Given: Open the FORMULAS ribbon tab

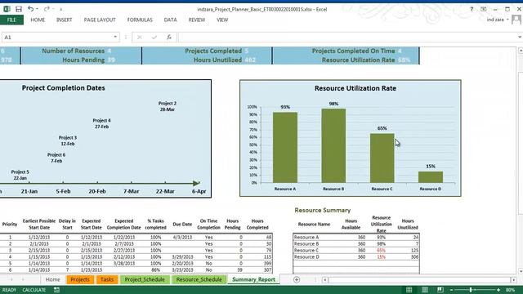Looking at the screenshot, I should (x=140, y=20).
